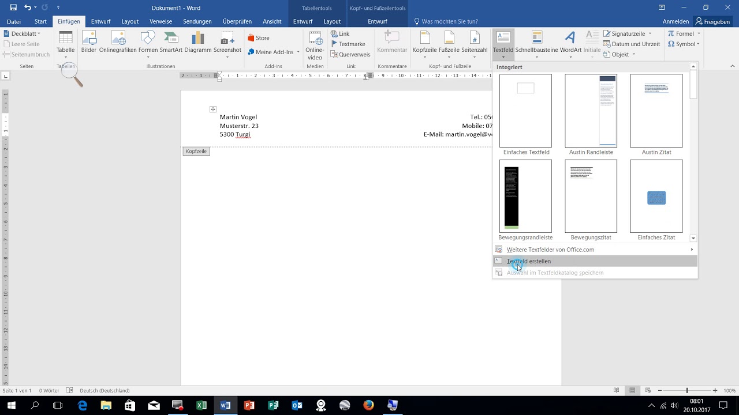739x415 pixels.
Task: Click Anmelden to sign in
Action: (675, 21)
